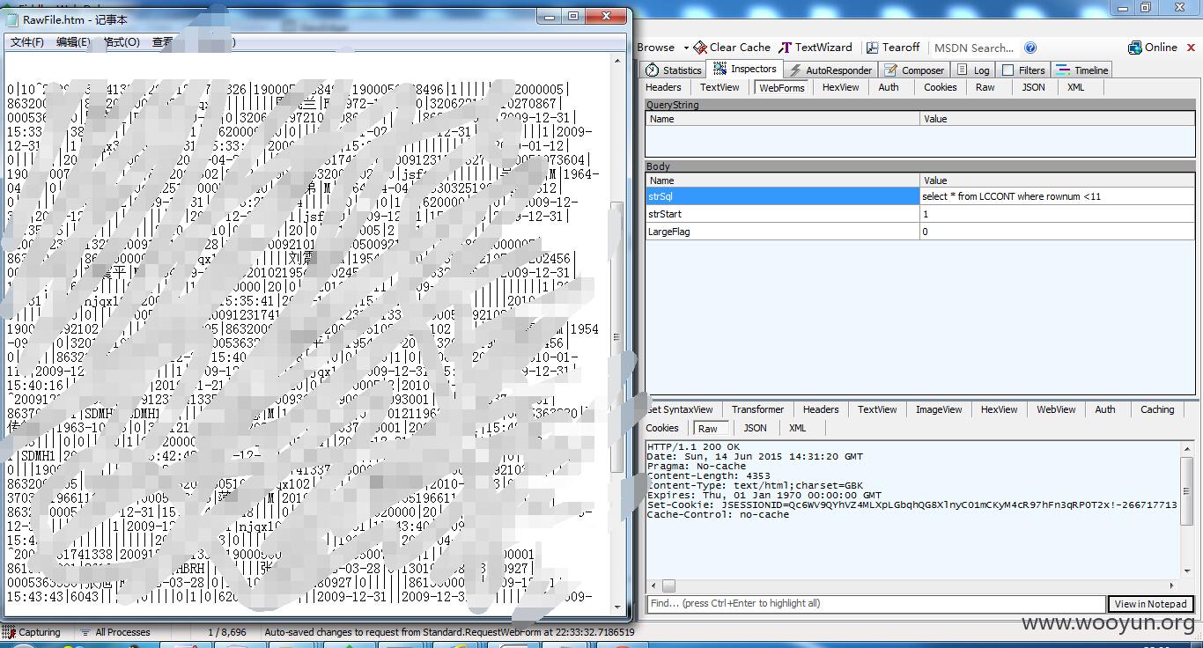Viewport: 1203px width, 648px height.
Task: Click the Clear Cache toolbar button
Action: click(731, 48)
